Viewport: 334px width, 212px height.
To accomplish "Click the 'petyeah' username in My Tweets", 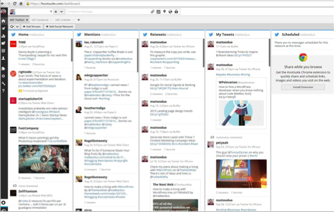I will 222,143.
